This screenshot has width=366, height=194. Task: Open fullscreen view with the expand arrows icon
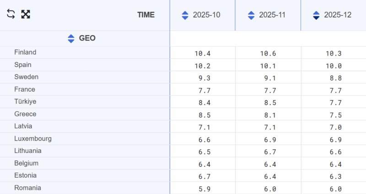pos(26,14)
